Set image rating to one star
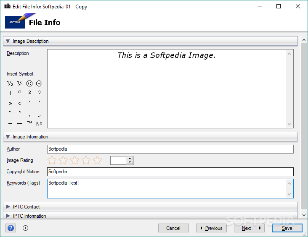308x237 pixels. pos(52,160)
